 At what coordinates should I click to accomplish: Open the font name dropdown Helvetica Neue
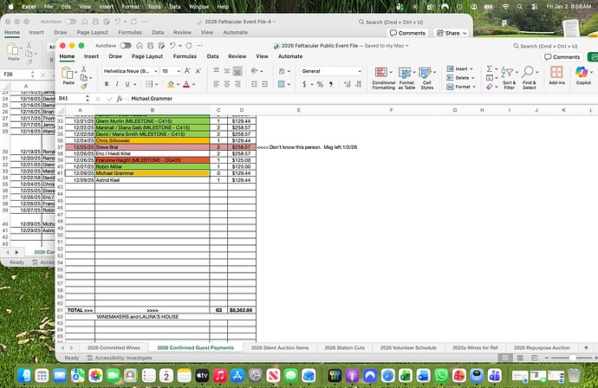point(156,71)
